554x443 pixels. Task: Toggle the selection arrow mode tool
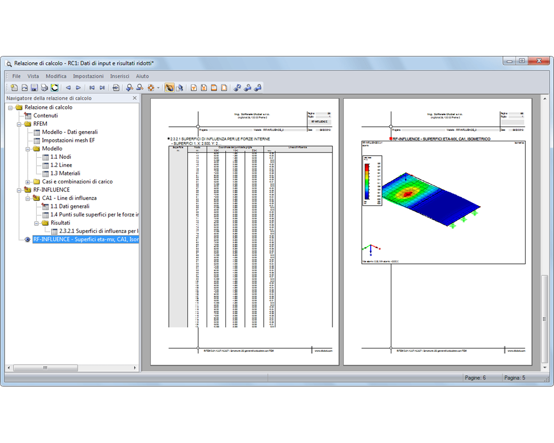[180, 87]
